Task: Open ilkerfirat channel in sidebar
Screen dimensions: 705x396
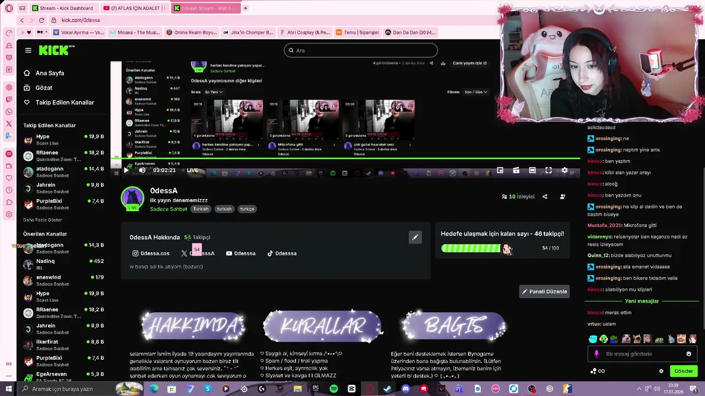Action: tap(63, 345)
